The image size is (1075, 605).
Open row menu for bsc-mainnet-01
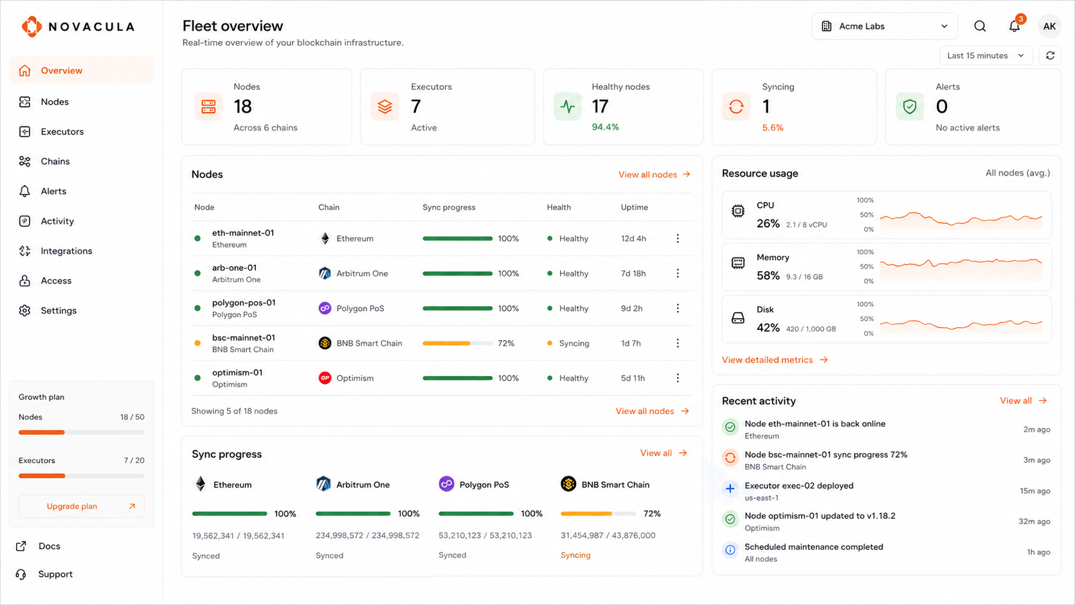click(x=678, y=343)
